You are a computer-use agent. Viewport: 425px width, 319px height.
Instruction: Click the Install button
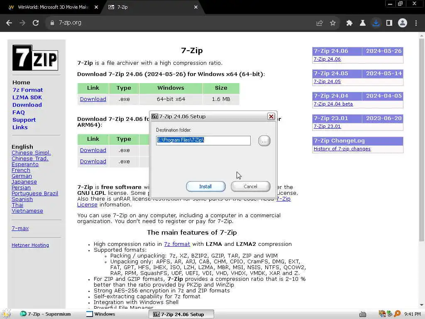coord(205,186)
